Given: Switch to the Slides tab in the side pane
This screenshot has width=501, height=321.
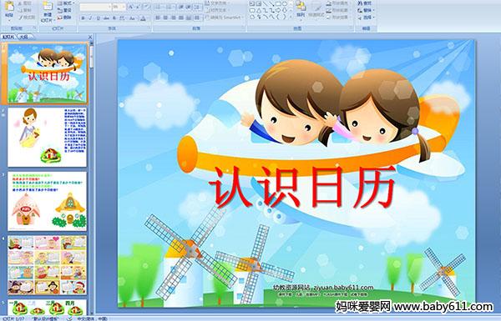Looking at the screenshot, I should coord(8,37).
